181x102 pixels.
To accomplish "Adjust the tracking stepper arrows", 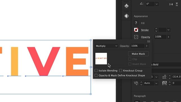I will pos(170,83).
